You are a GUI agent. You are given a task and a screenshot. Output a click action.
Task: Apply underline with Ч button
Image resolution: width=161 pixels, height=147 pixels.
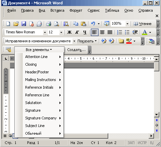tap(85, 32)
